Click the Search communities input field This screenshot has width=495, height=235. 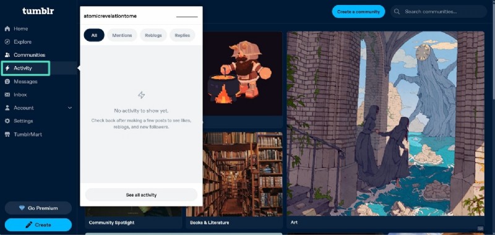click(x=439, y=12)
